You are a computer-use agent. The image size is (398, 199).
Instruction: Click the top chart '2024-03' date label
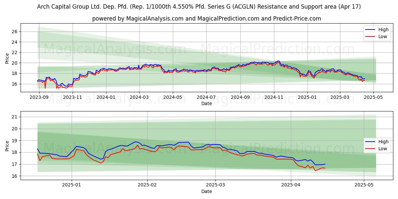pyautogui.click(x=139, y=98)
